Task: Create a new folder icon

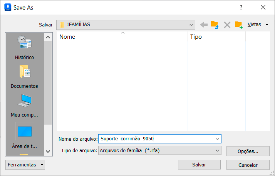Action: (238, 25)
